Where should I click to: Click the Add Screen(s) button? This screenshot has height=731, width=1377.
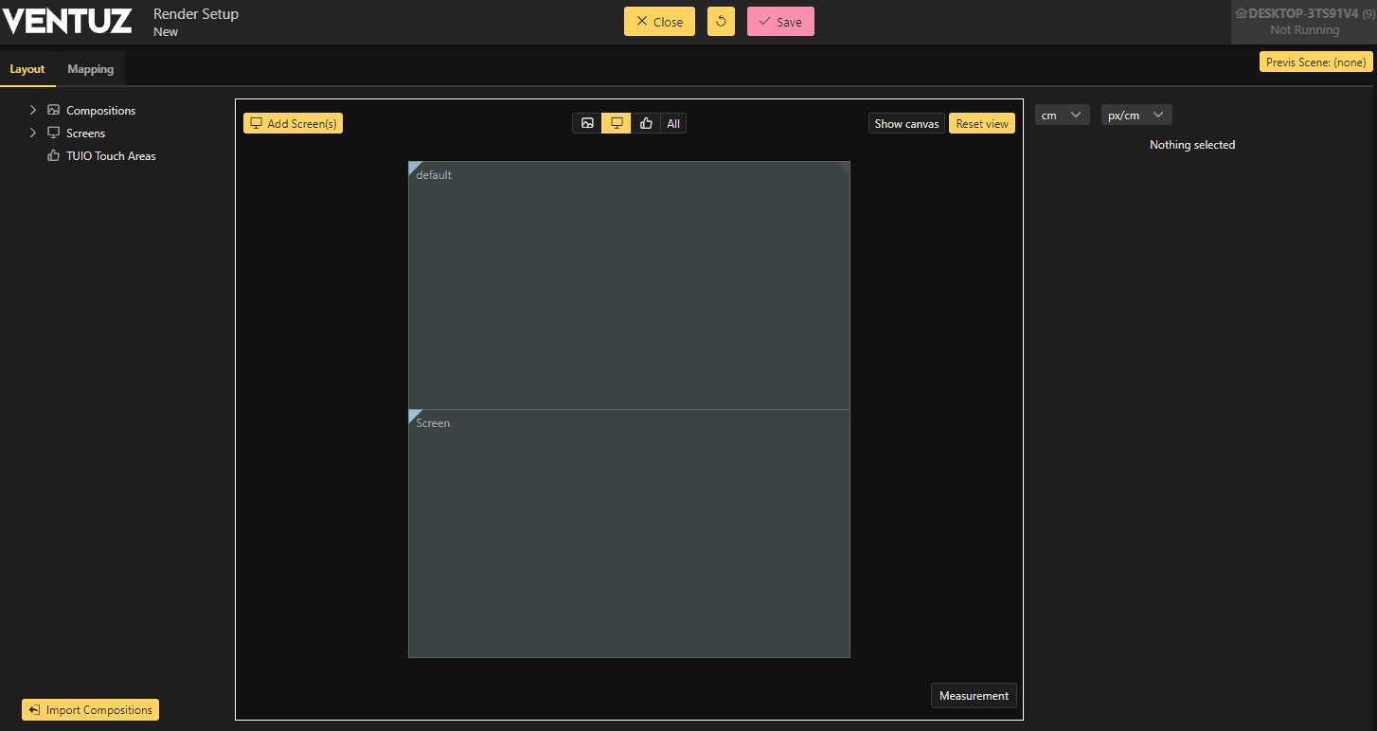click(x=293, y=124)
